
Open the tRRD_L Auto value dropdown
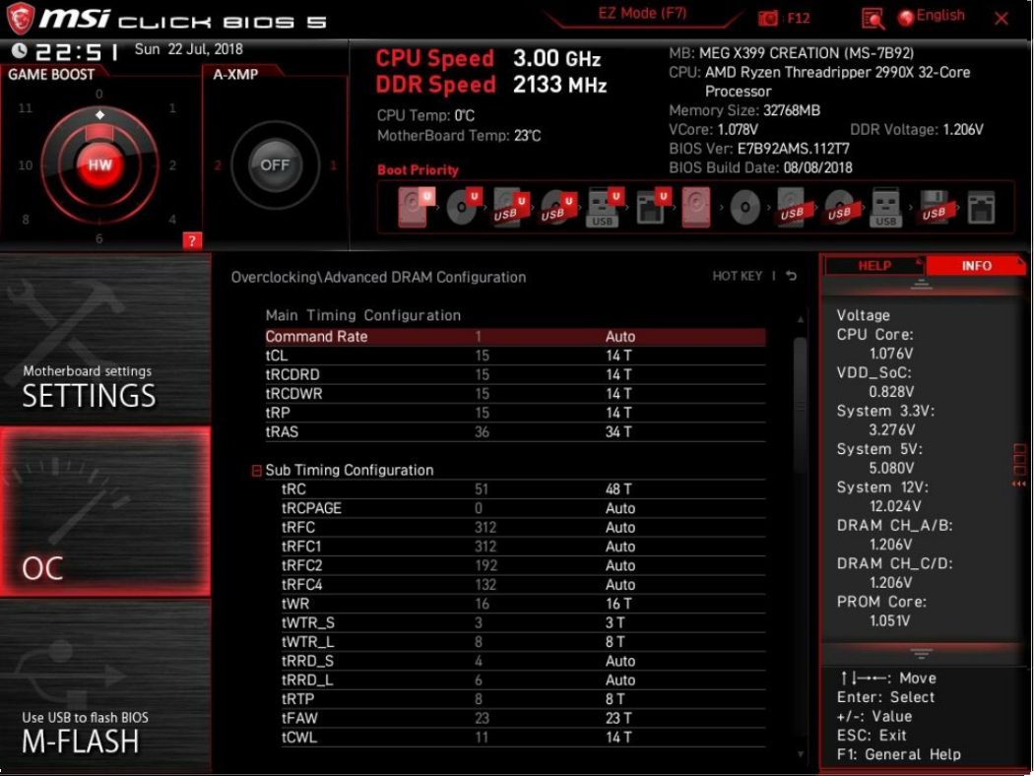click(x=620, y=680)
